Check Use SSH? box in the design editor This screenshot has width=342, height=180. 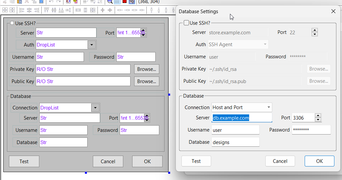(12, 23)
